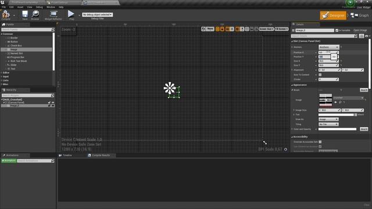The height and width of the screenshot is (209, 372).
Task: Select Slider widget in palette
Action: [x=13, y=65]
